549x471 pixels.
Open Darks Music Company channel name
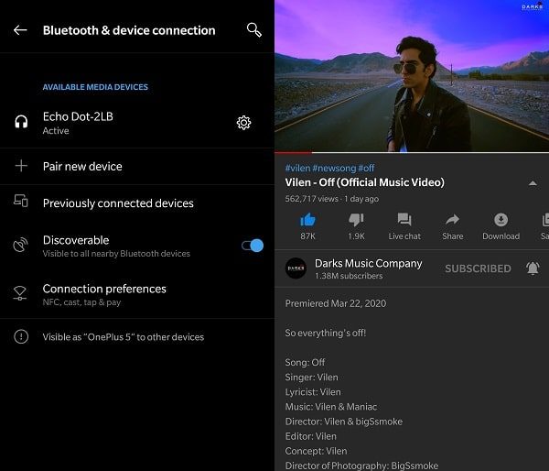click(x=369, y=263)
